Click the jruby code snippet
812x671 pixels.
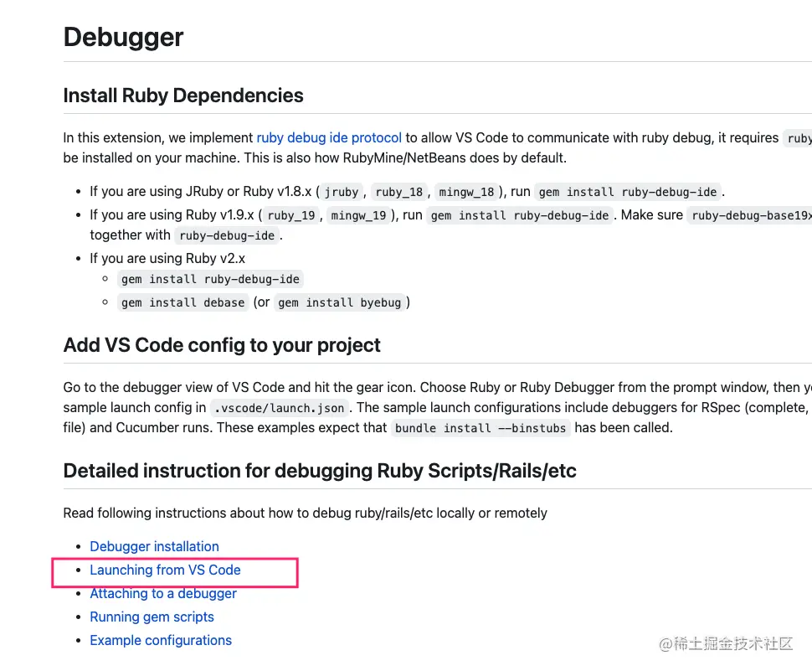[x=342, y=192]
